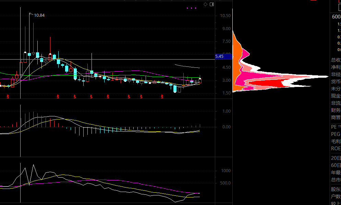This screenshot has height=205, width=341.
Task: Select the 5.45 crosshair price tag
Action: 223,56
